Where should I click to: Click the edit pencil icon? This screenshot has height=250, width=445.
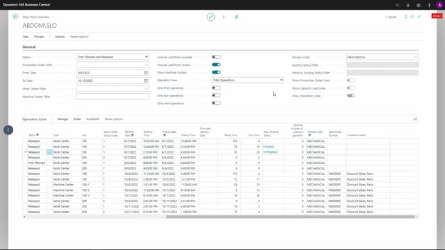[x=211, y=17]
